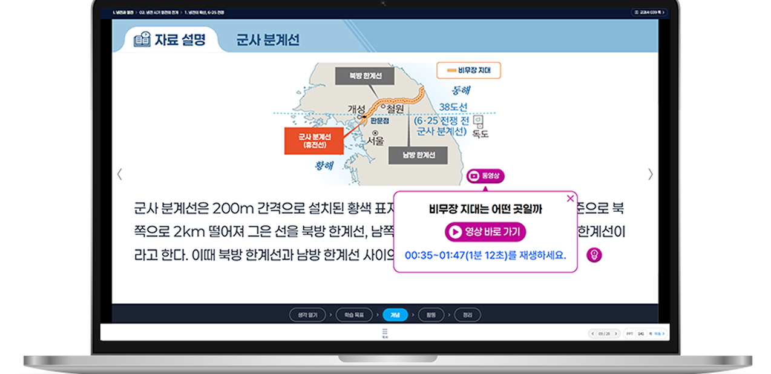Click the PPT page number field
This screenshot has height=374, width=771.
(x=641, y=333)
